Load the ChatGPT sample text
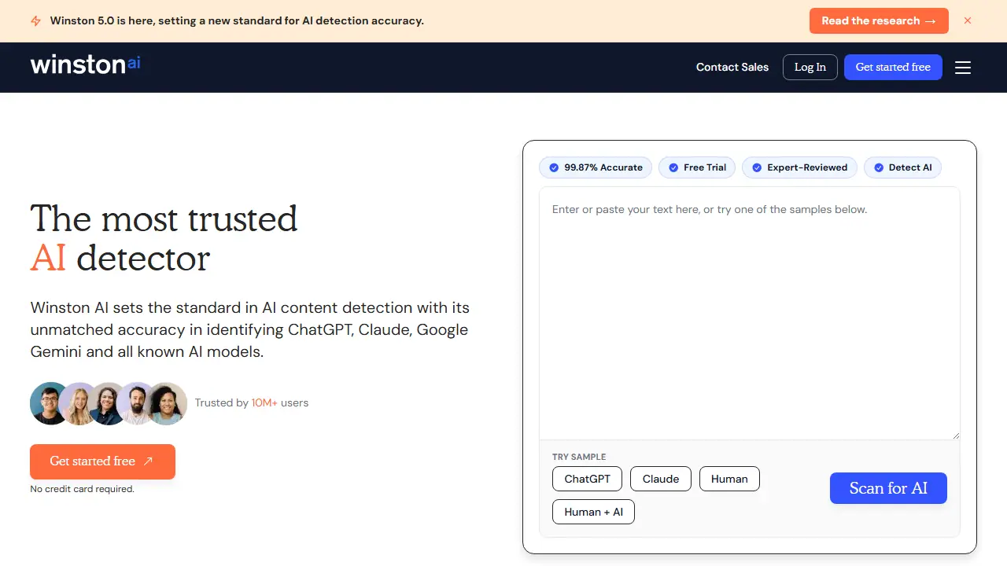 tap(587, 479)
